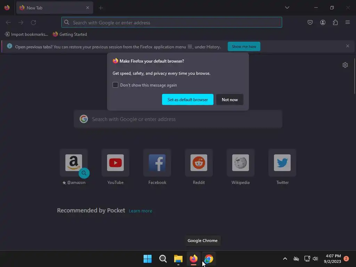Open Import bookmarks bookmark item
This screenshot has width=356, height=267.
pos(26,34)
